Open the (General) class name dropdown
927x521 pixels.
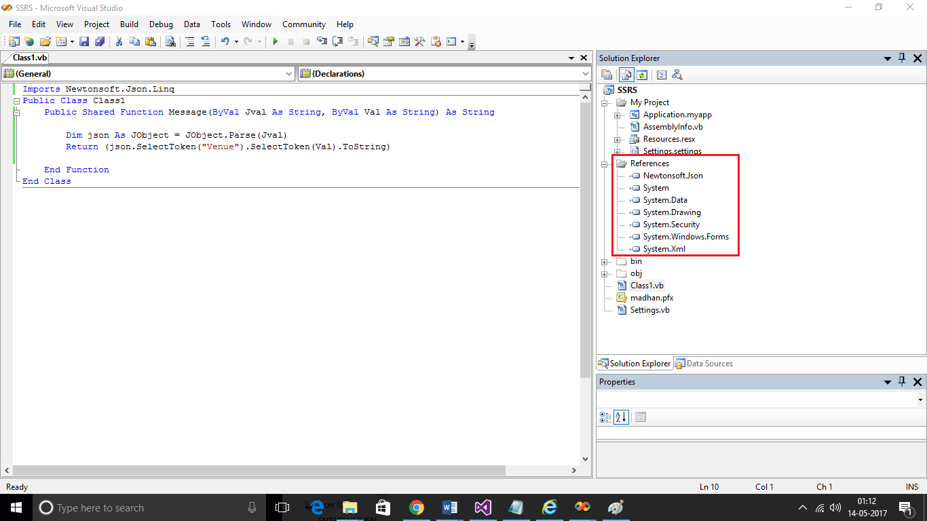coord(289,73)
